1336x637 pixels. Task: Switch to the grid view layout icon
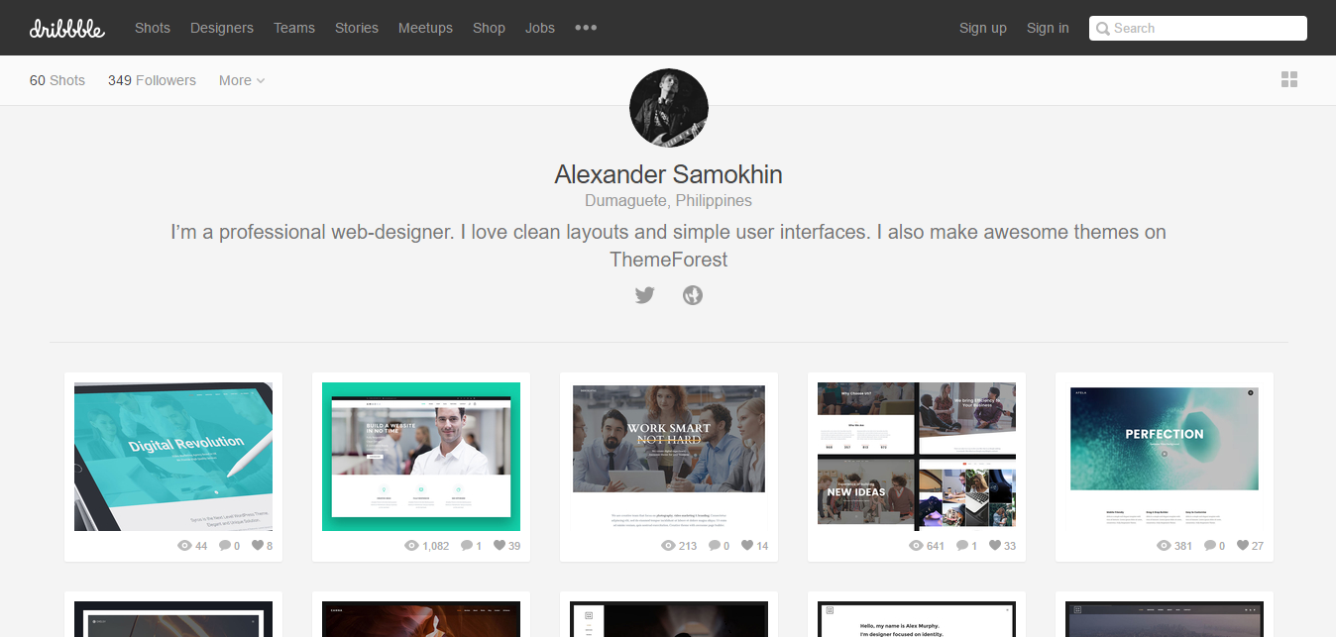[x=1288, y=80]
